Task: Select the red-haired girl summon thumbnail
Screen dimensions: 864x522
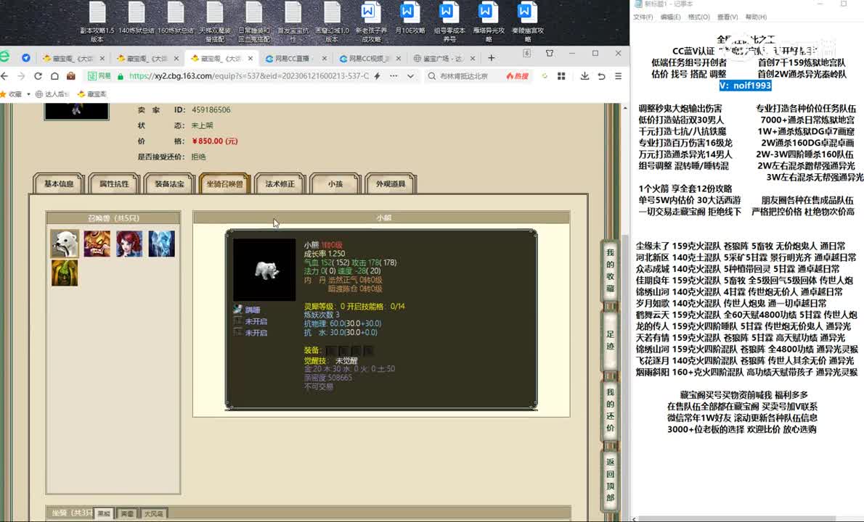Action: (x=129, y=244)
